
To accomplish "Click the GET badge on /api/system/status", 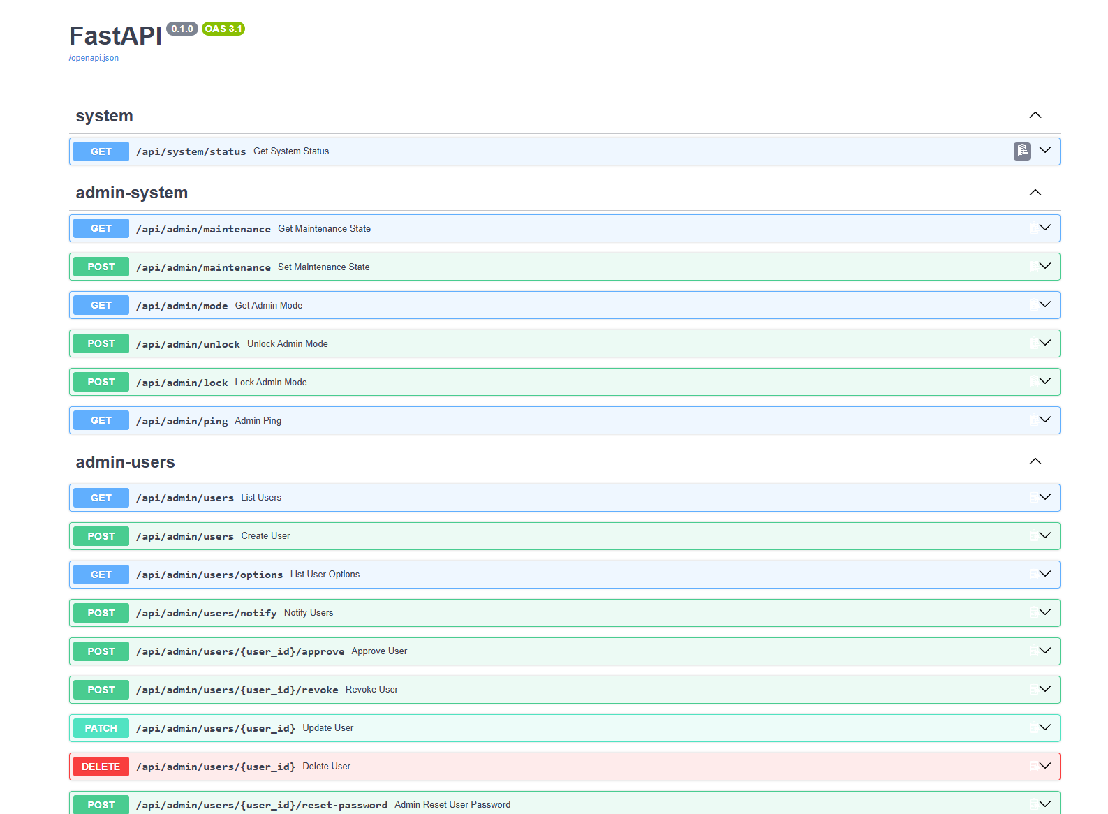I will click(x=101, y=151).
